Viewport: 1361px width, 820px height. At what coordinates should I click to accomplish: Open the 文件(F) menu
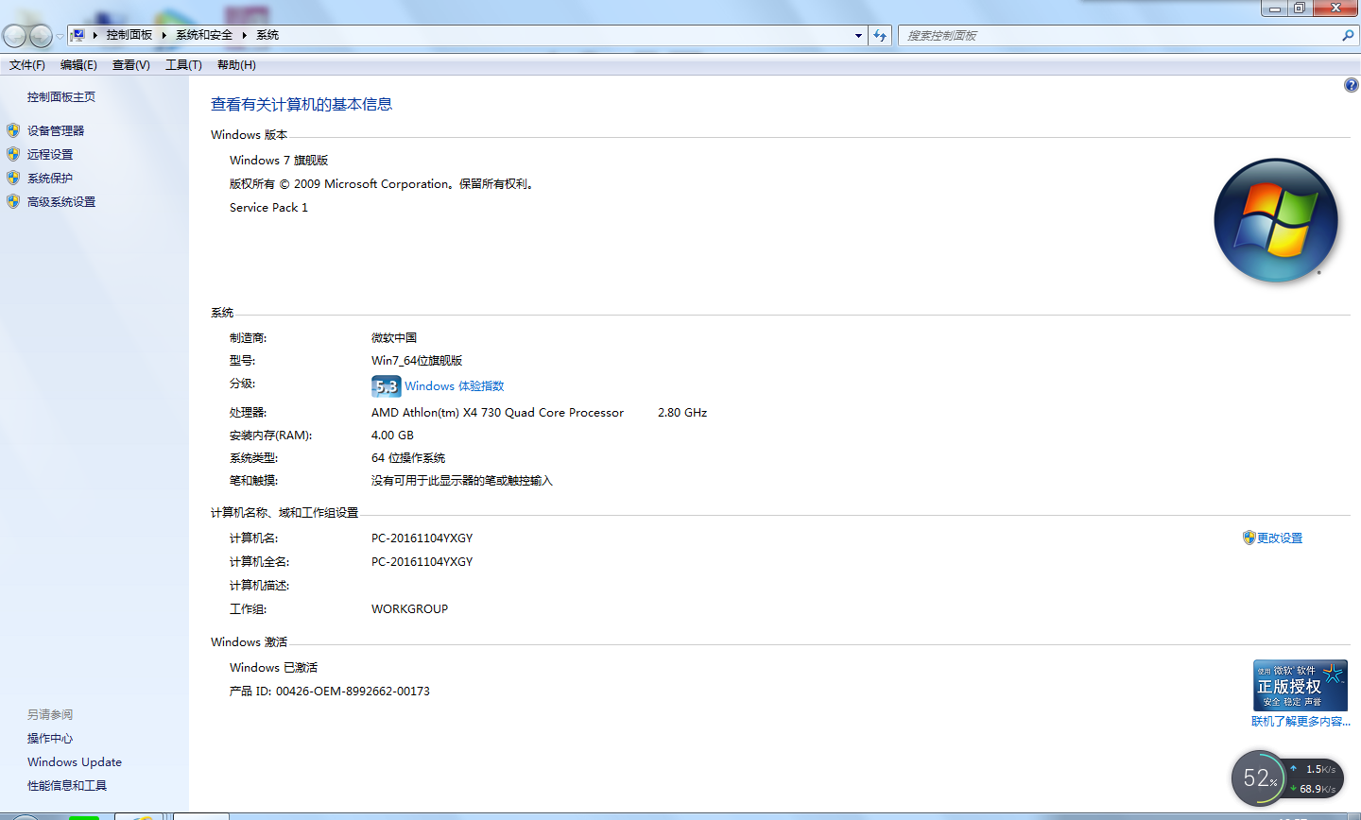pyautogui.click(x=27, y=65)
